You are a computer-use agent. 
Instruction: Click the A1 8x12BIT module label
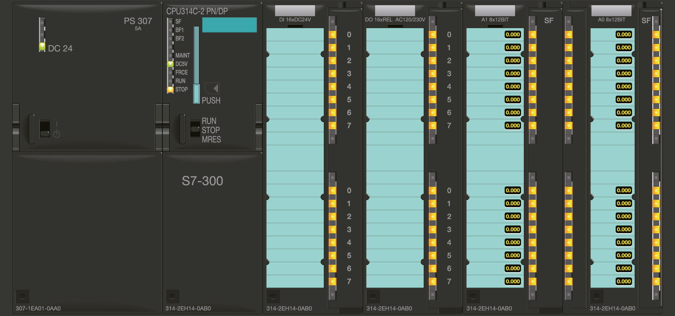pyautogui.click(x=495, y=20)
